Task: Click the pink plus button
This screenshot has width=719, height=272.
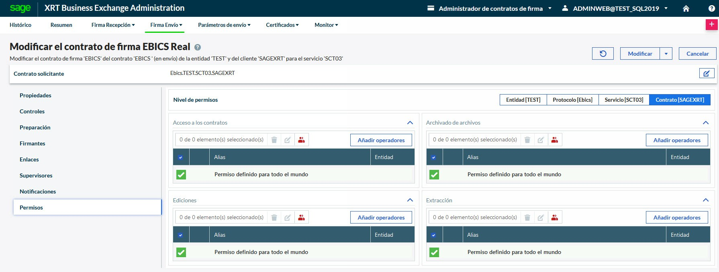Action: 711,24
